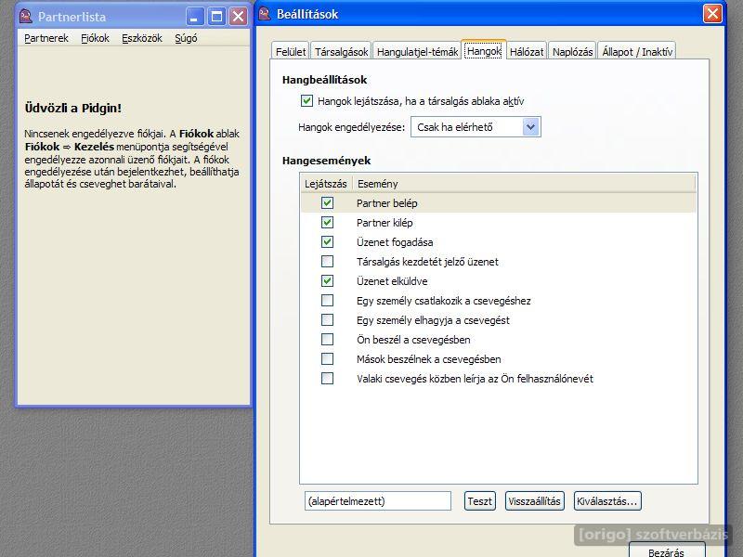743x557 pixels.
Task: Enable 'Ön beszél a csevegésben' checkbox
Action: point(327,339)
